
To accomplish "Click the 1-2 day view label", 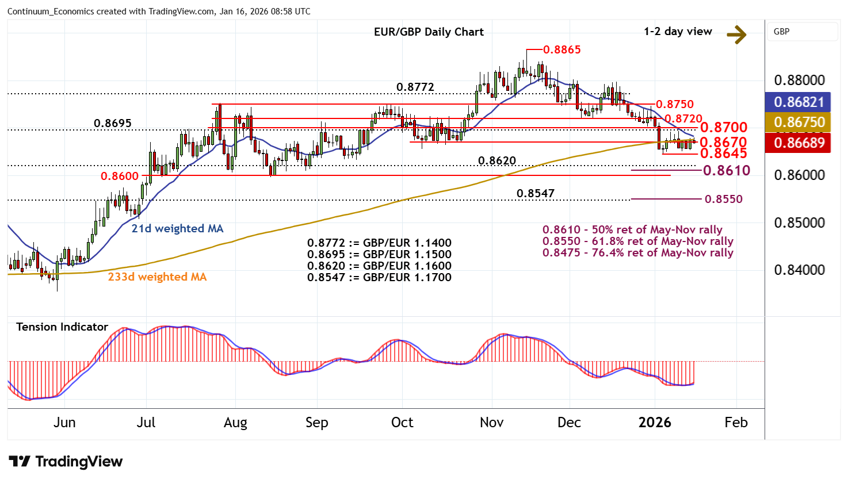I will [x=678, y=32].
